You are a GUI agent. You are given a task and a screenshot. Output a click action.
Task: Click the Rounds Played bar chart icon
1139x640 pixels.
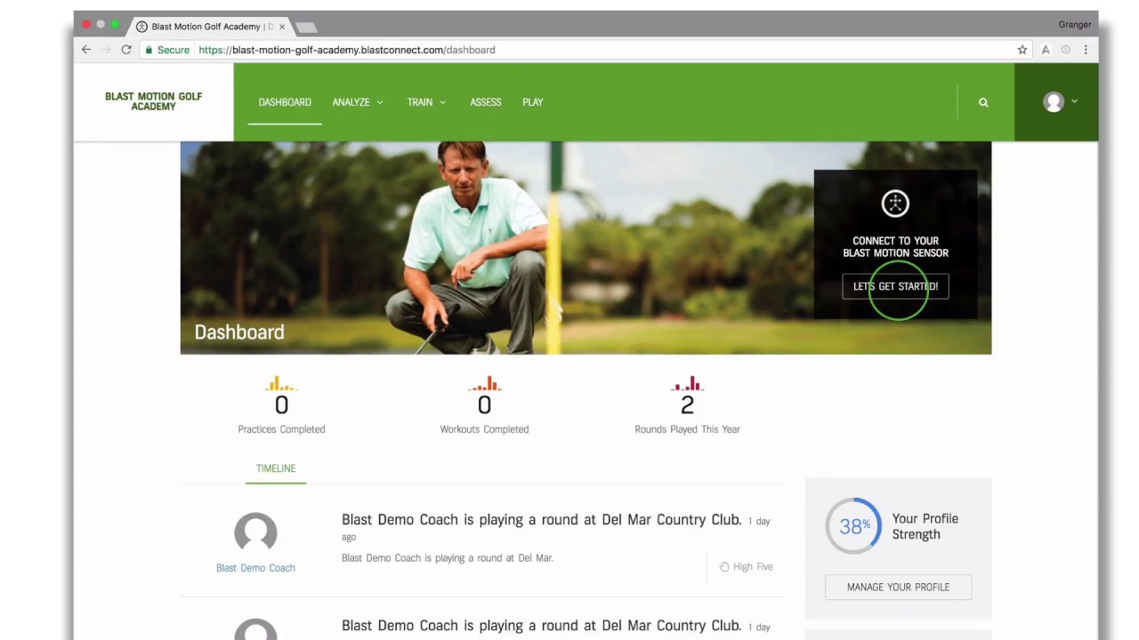[687, 384]
